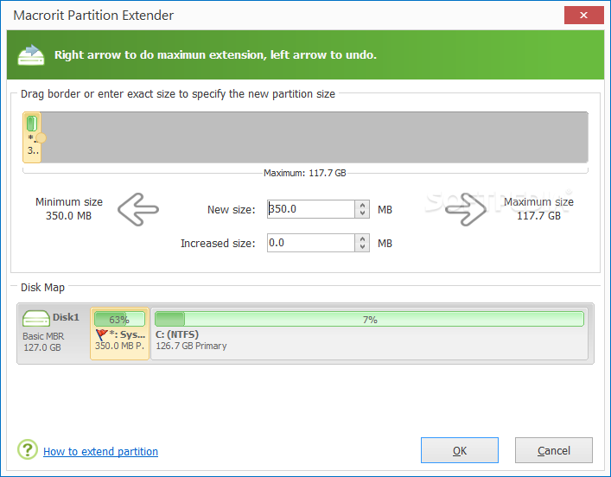Viewport: 611px width, 477px height.
Task: Confirm with the OK button
Action: tap(460, 450)
